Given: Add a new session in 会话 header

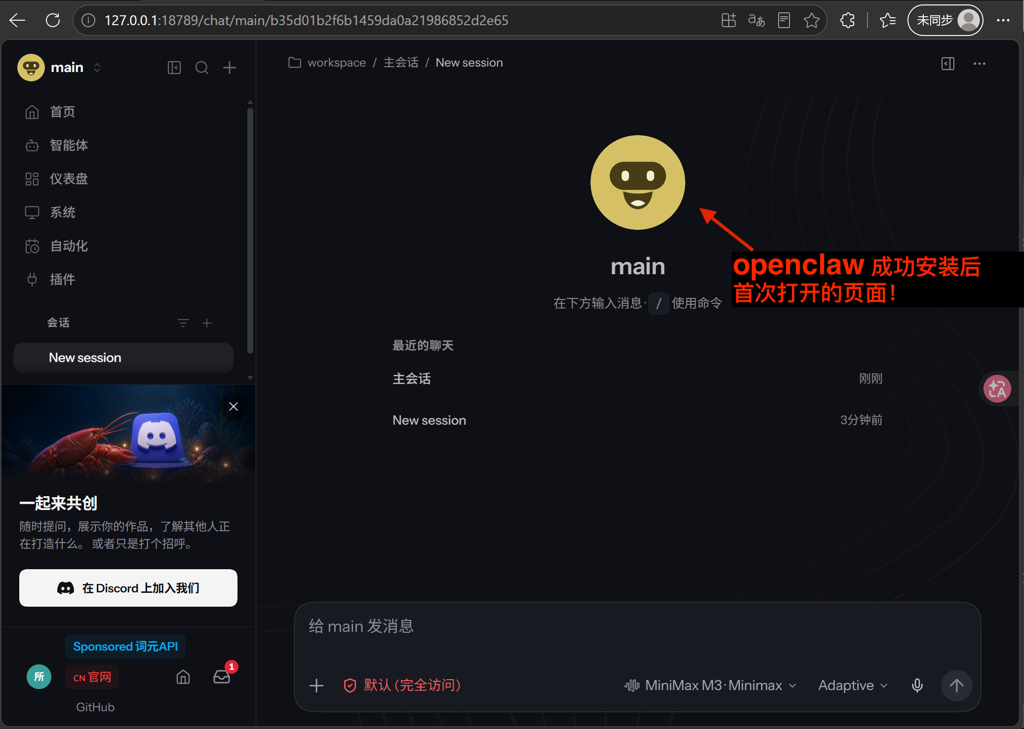Looking at the screenshot, I should [x=207, y=323].
